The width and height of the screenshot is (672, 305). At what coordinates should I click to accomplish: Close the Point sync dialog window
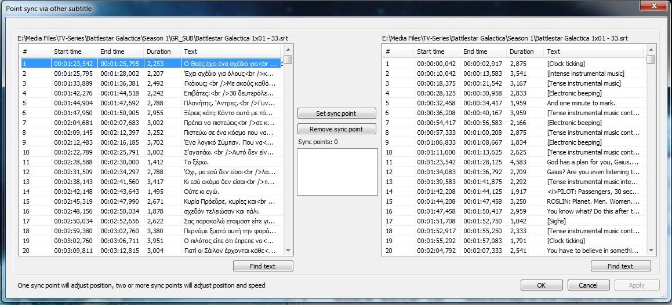654,6
